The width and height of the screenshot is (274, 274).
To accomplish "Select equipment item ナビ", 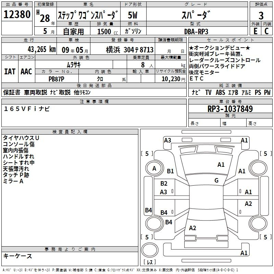I will [x=196, y=92].
